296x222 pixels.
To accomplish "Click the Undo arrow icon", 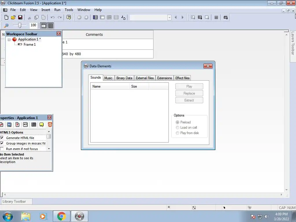I will pyautogui.click(x=53, y=17).
